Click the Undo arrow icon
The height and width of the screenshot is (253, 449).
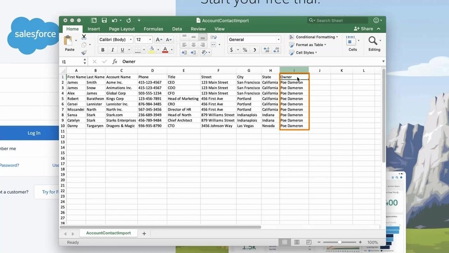point(114,20)
